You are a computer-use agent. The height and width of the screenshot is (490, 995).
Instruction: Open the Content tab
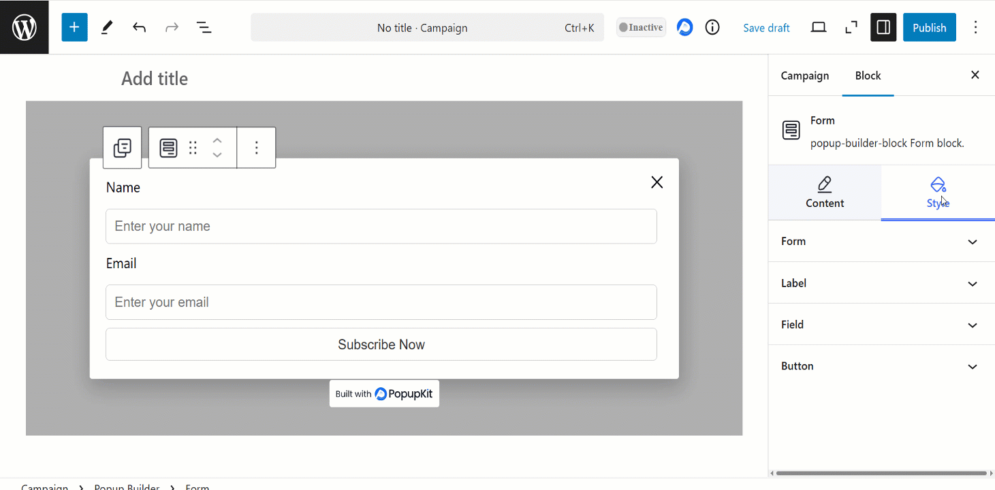(824, 193)
